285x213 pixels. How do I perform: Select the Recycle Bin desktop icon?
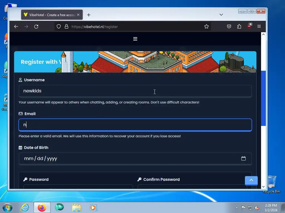click(x=272, y=184)
